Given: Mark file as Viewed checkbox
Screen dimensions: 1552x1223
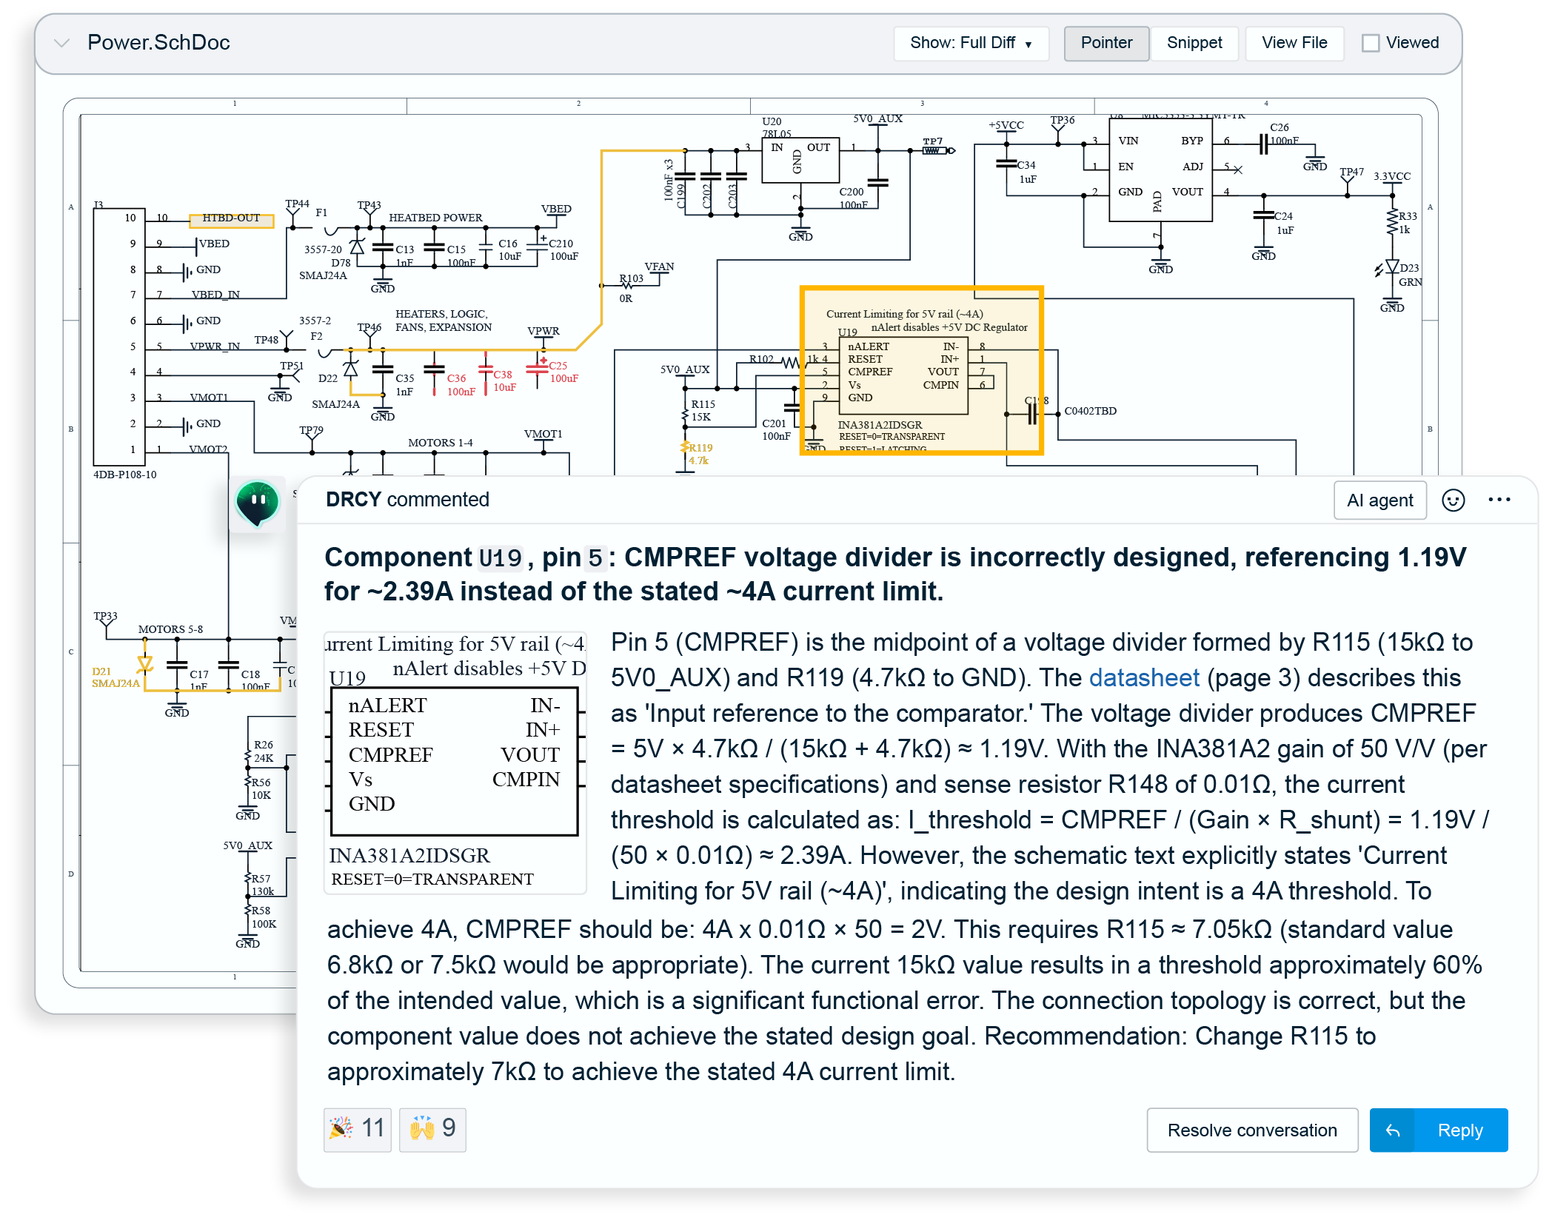Looking at the screenshot, I should 1371,43.
